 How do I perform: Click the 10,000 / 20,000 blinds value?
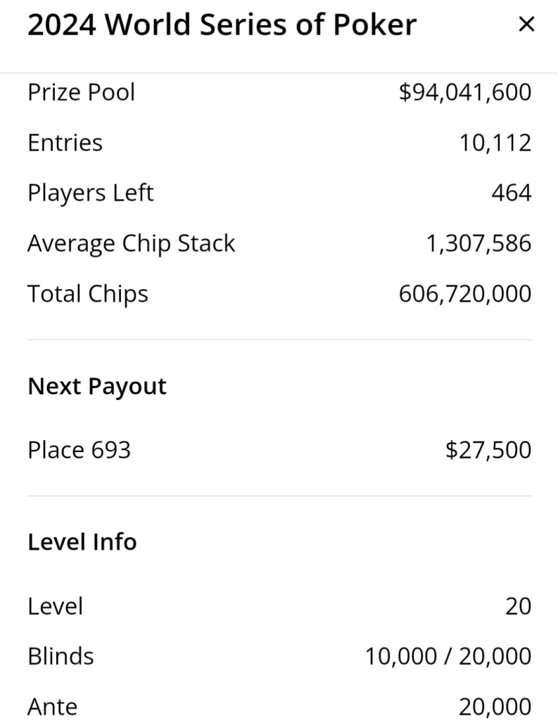point(448,656)
